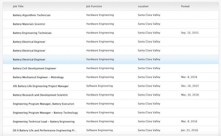The image size is (221, 136).
Task: Open Battery Research and Development Scientist job
Action: [40, 95]
